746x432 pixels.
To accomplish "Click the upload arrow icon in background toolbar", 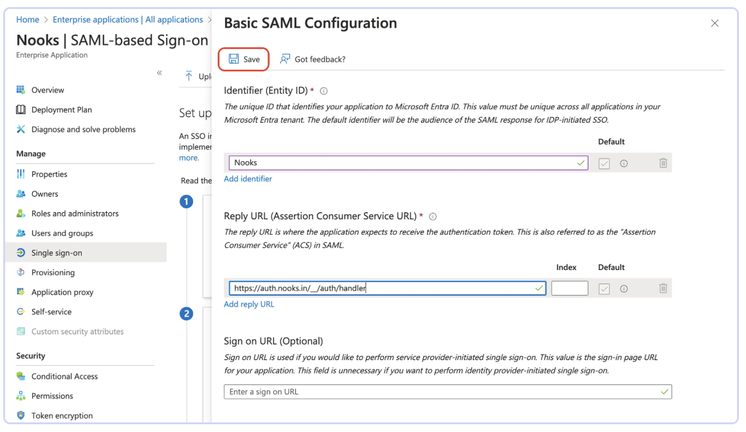I will tap(189, 76).
